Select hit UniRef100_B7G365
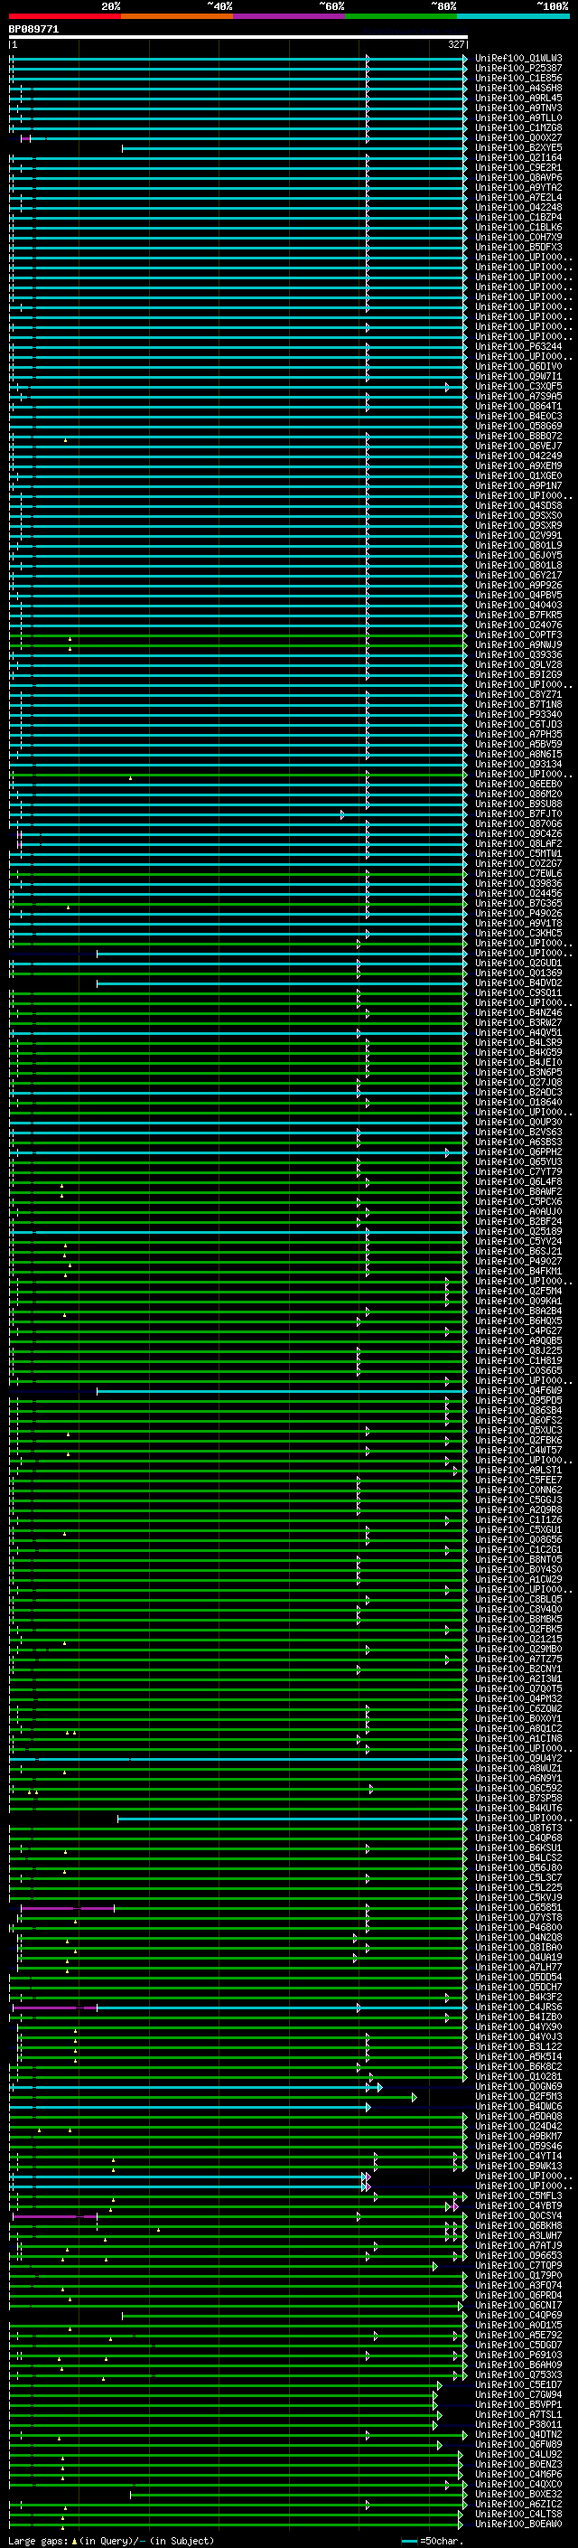This screenshot has height=2548, width=578. click(517, 904)
